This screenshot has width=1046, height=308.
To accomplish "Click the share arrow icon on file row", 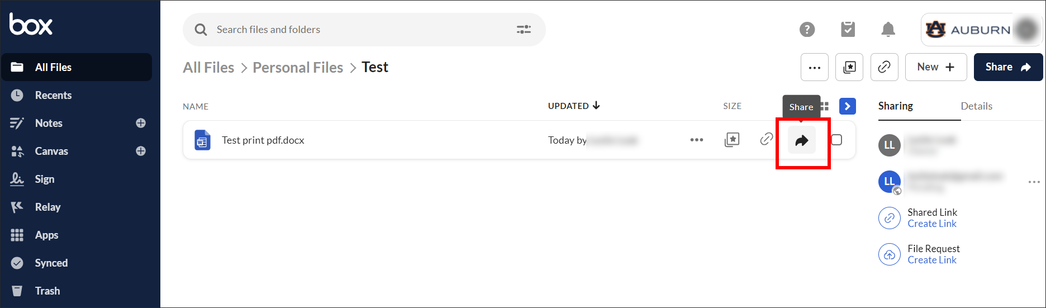I will click(x=801, y=140).
